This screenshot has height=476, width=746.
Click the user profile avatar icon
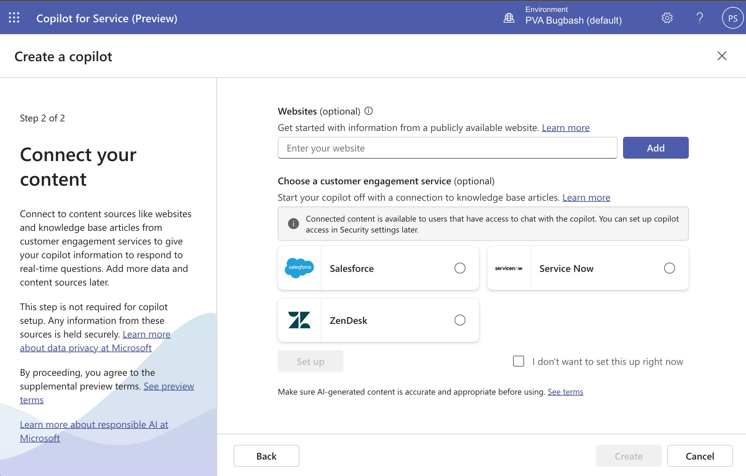732,18
